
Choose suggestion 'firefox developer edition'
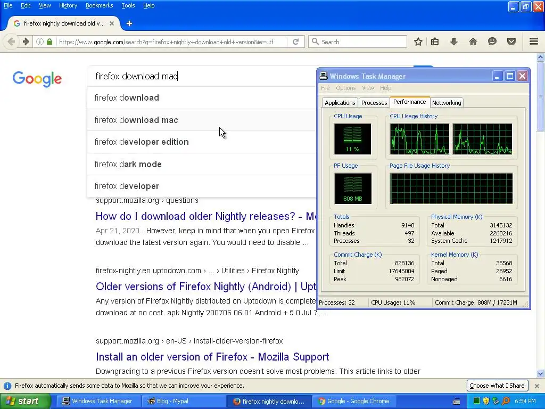click(x=202, y=142)
